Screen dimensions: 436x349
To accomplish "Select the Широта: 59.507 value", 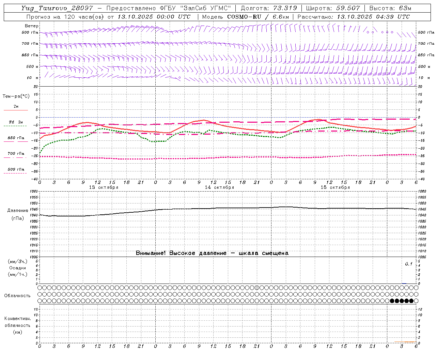I will [x=333, y=8].
